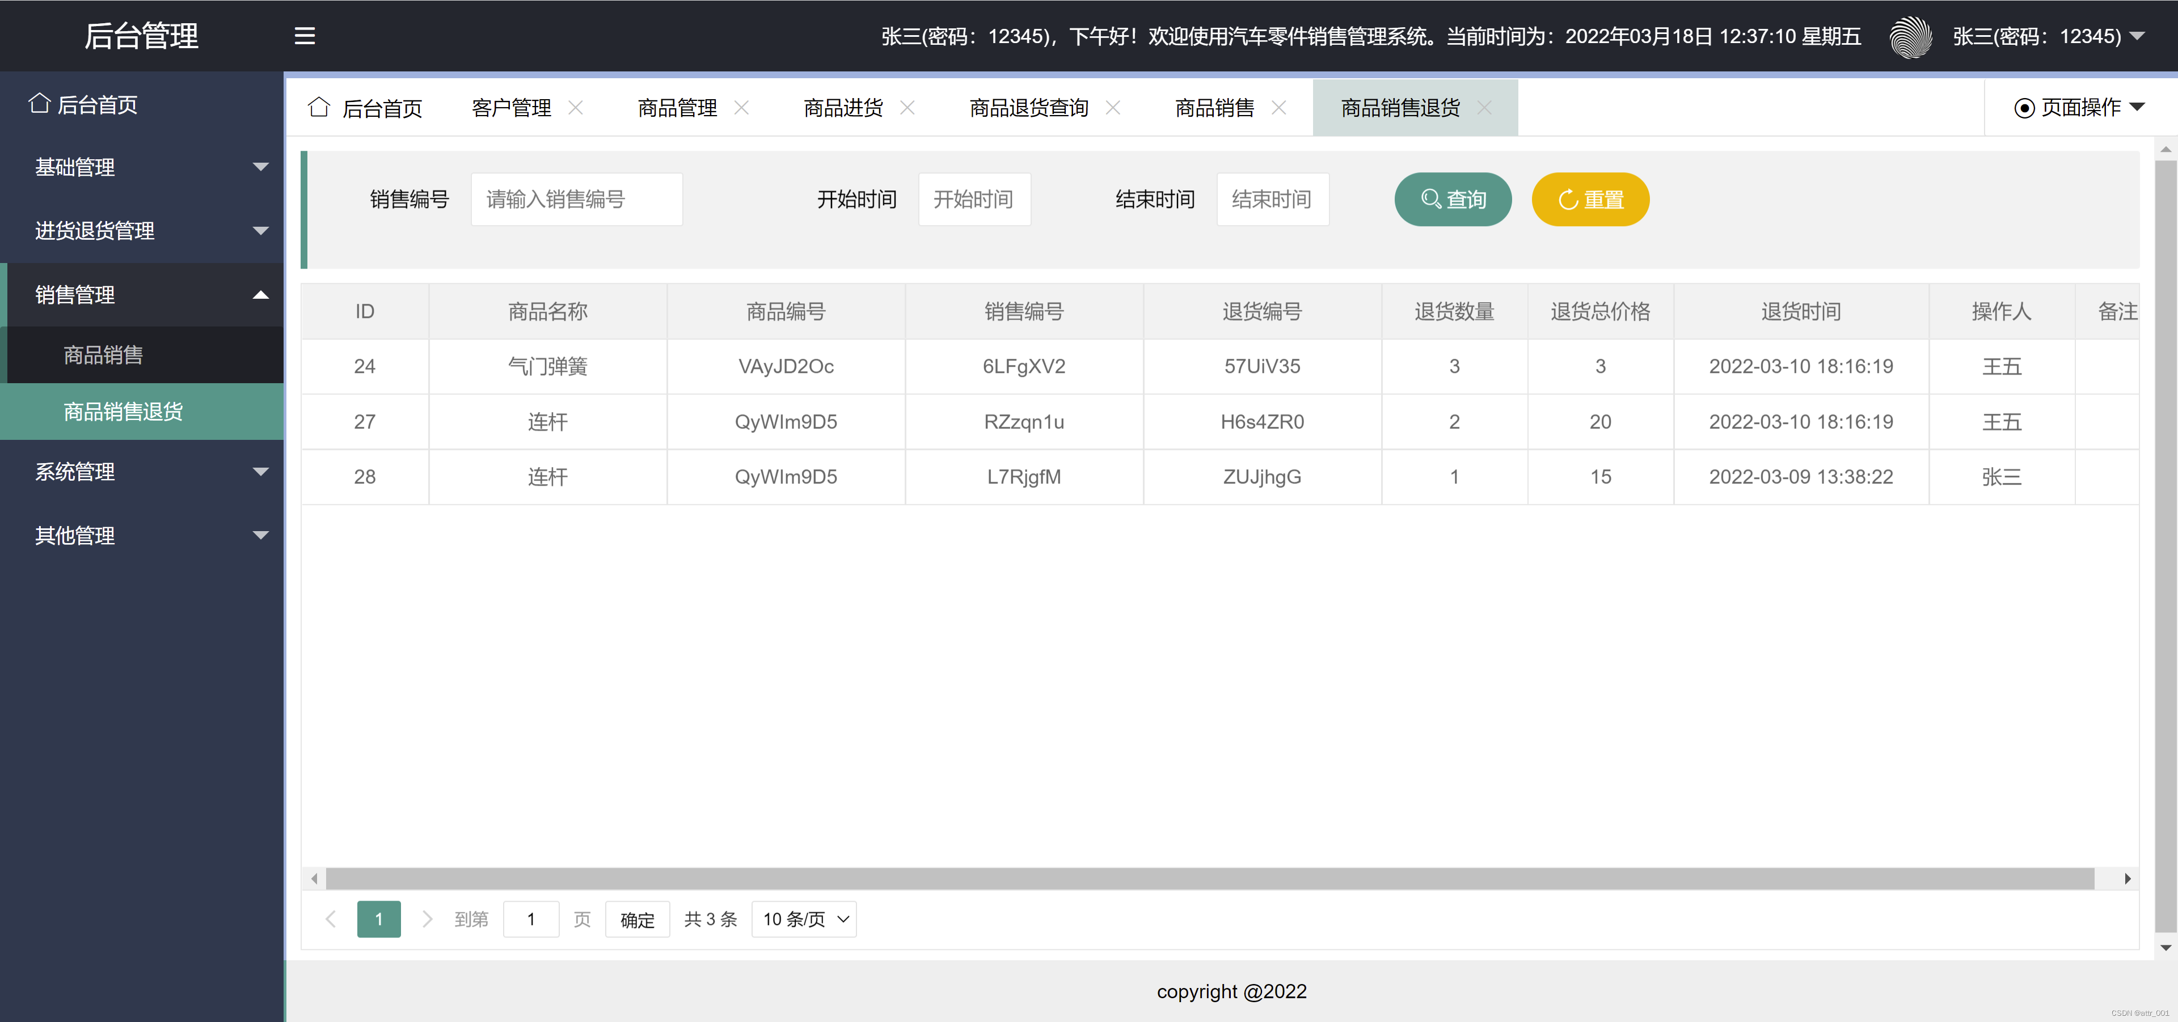This screenshot has height=1022, width=2178.
Task: Click the user avatar image
Action: tap(1910, 37)
